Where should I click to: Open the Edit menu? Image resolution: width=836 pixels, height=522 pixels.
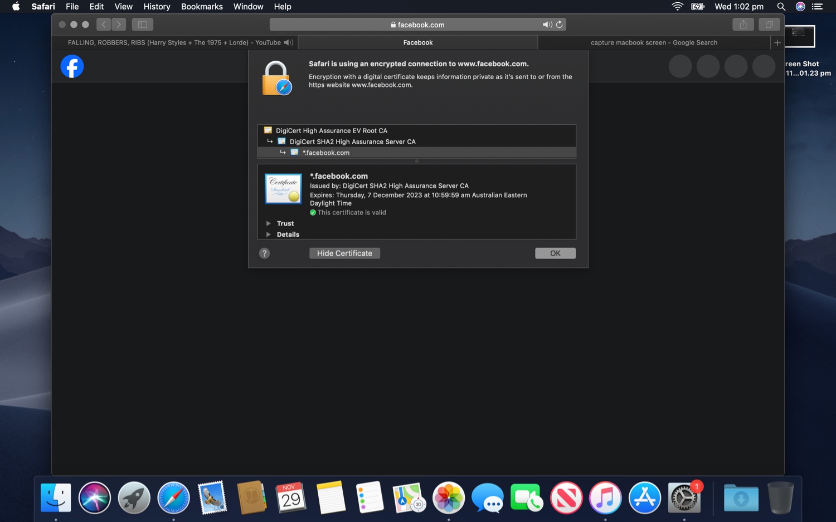[96, 7]
